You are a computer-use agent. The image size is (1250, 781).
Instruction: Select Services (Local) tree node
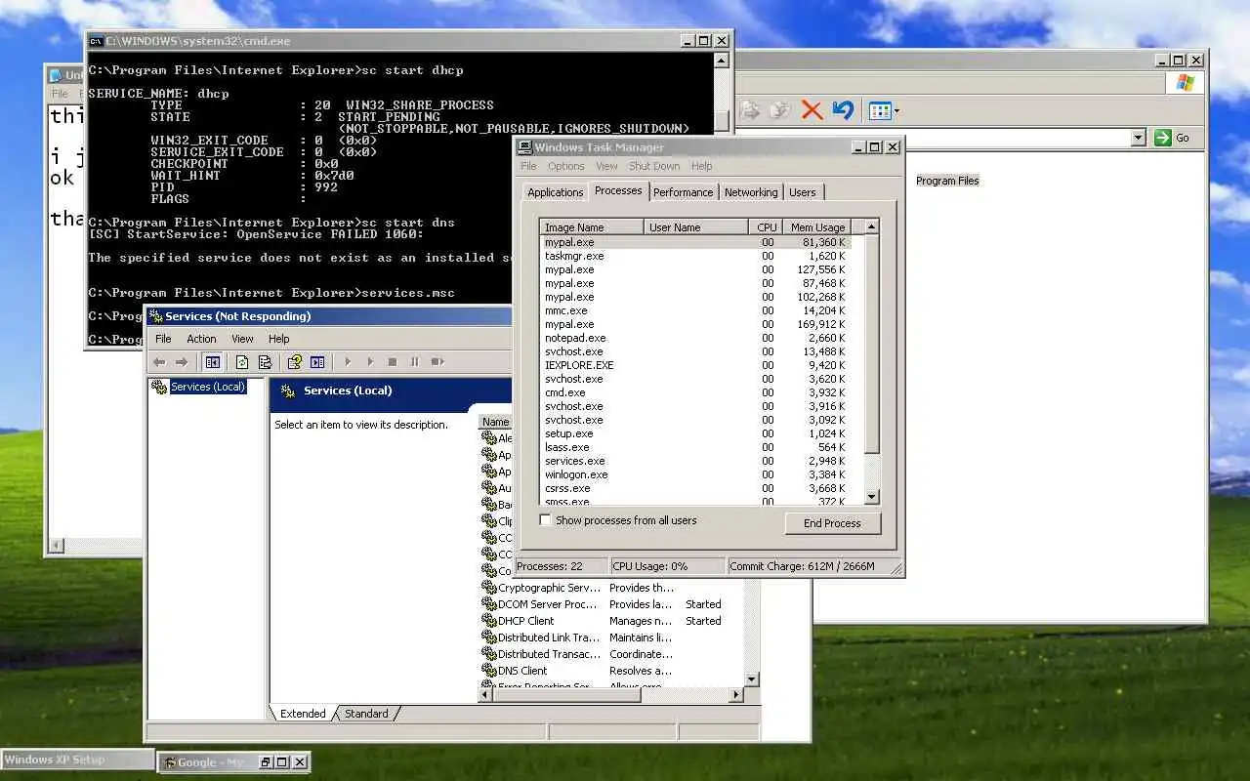207,388
